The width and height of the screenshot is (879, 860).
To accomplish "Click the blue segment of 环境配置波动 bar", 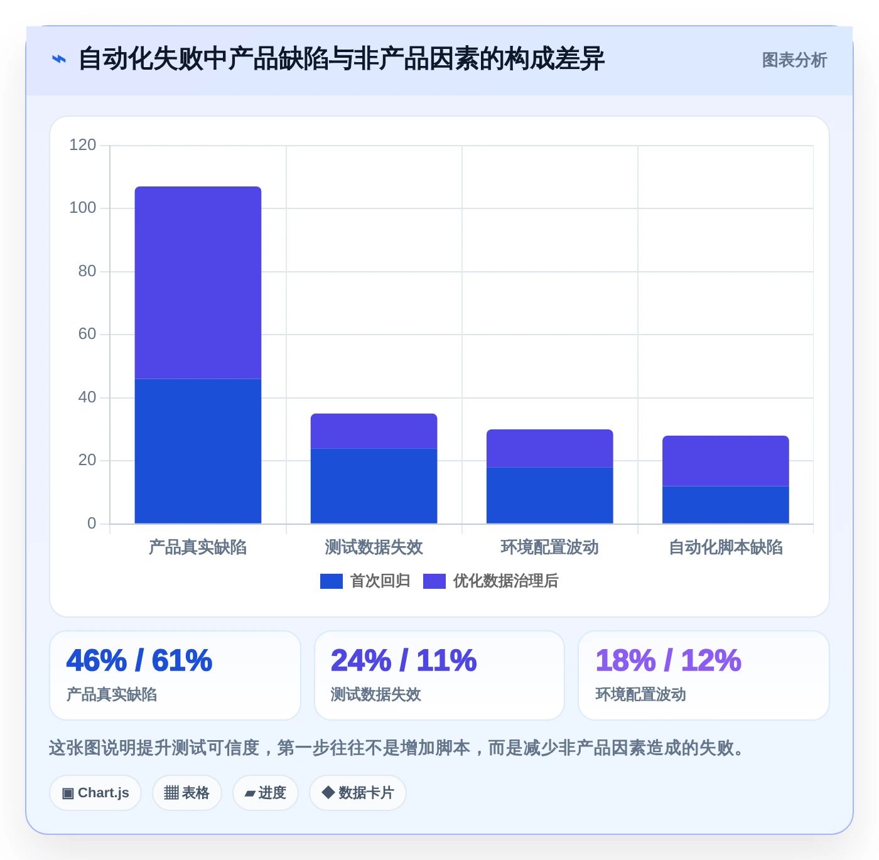I will (549, 495).
